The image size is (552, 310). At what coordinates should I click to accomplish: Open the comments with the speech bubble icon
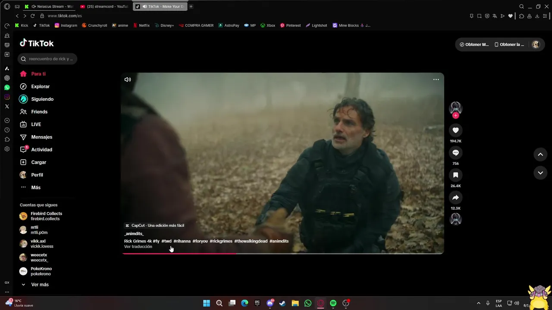455,152
